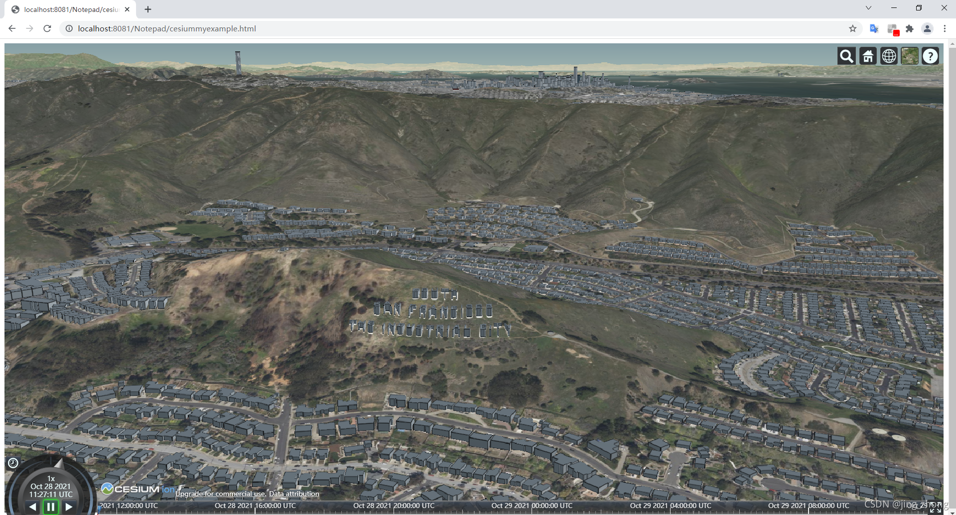
Task: Open the Data attribution link
Action: click(x=294, y=494)
